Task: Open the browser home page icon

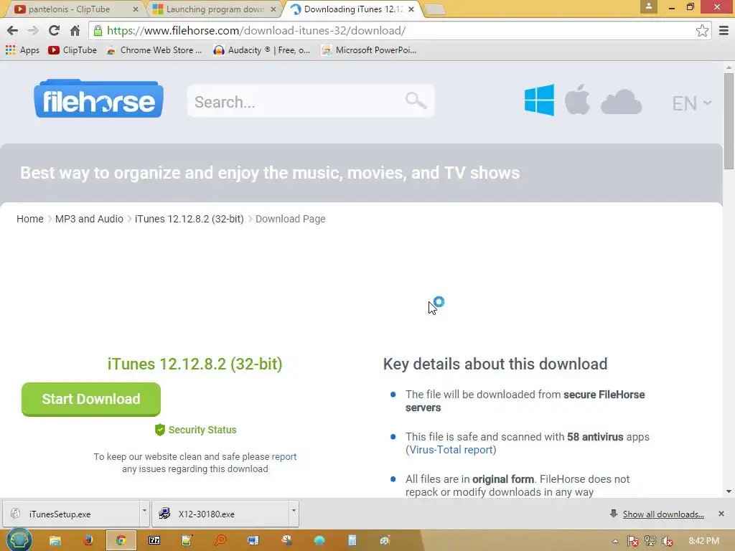Action: 75,31
